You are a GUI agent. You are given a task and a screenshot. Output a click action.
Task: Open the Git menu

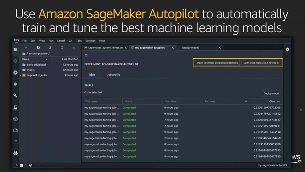point(71,41)
